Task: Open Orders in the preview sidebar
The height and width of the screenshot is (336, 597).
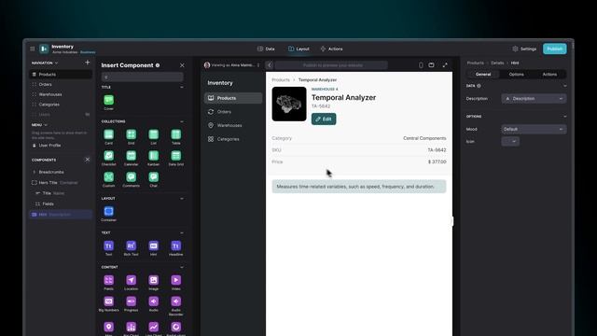Action: 233,112
